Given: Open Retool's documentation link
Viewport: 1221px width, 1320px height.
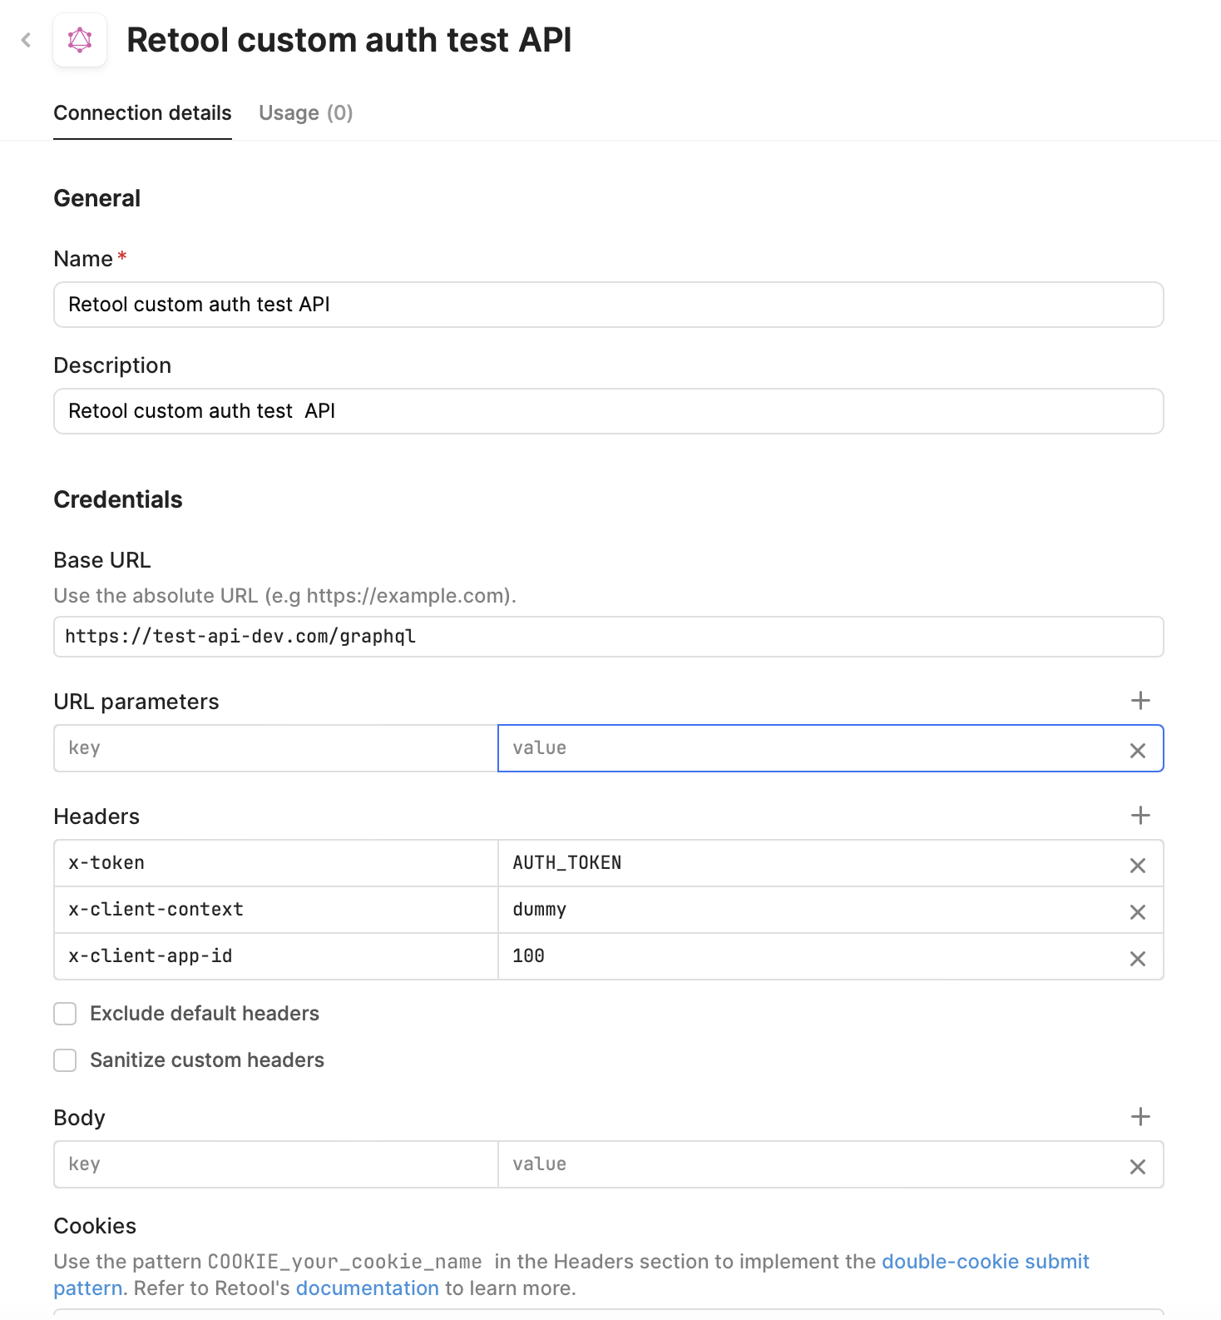Looking at the screenshot, I should [x=367, y=1288].
